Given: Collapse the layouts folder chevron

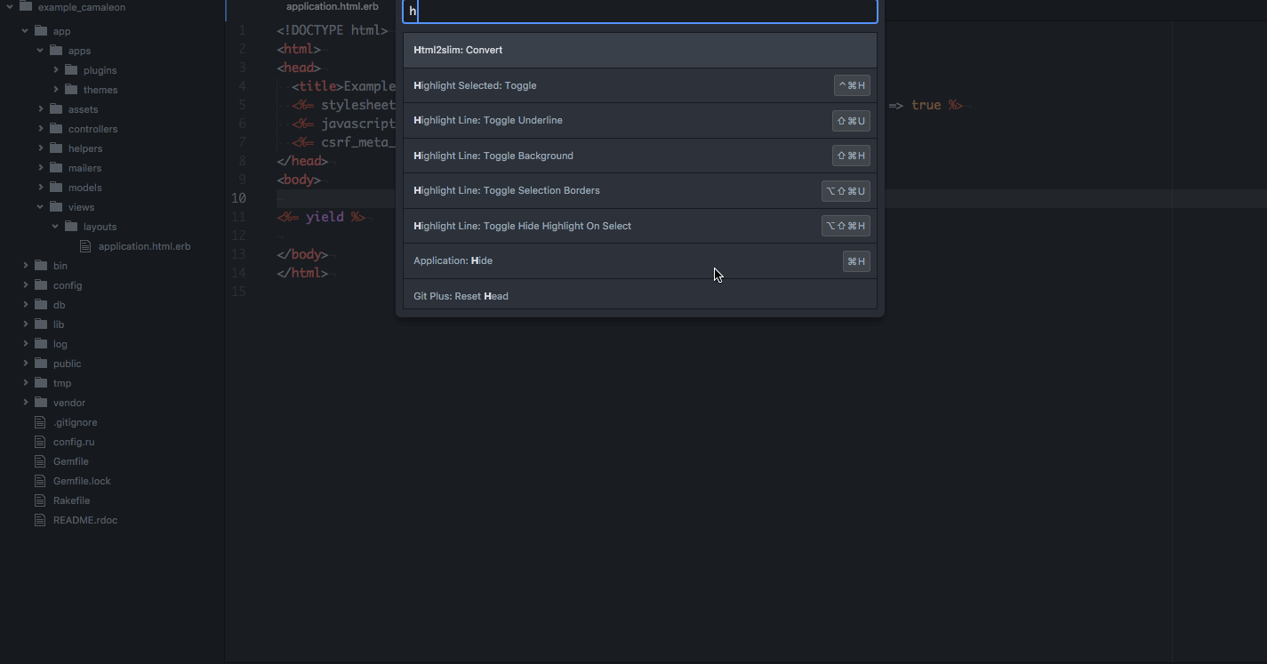Looking at the screenshot, I should tap(56, 227).
